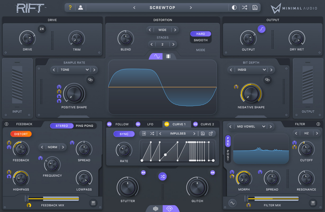Click the DRIVE knob
325x212 pixels.
click(27, 39)
